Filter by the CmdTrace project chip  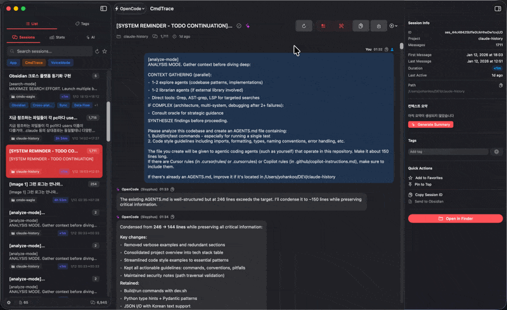34,63
